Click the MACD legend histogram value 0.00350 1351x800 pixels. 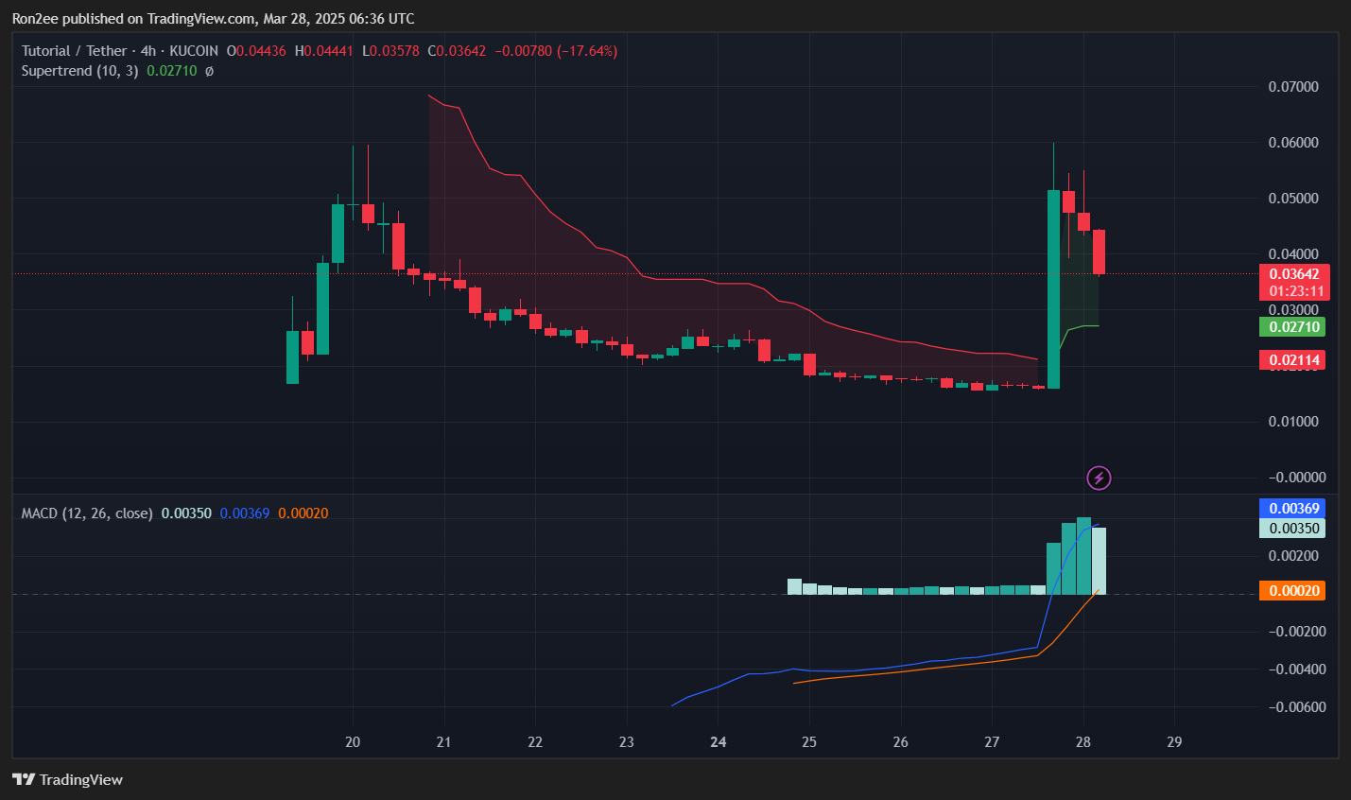(186, 513)
